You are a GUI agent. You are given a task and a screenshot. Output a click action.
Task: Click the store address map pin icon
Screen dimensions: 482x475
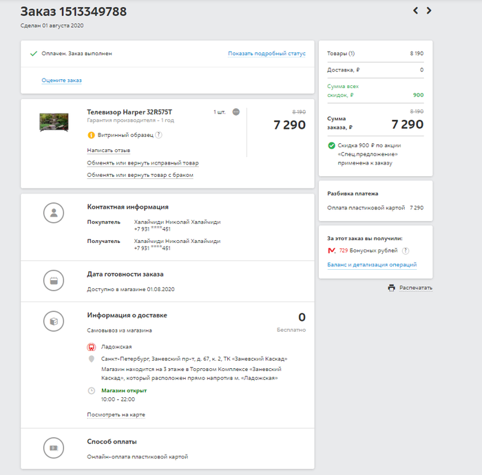pos(92,359)
